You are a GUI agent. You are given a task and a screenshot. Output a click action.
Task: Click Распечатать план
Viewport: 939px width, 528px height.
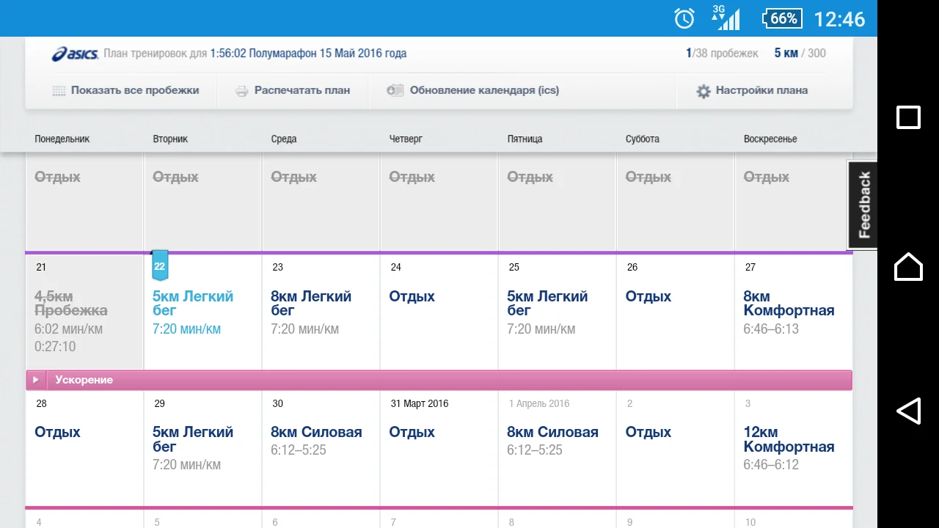[302, 91]
